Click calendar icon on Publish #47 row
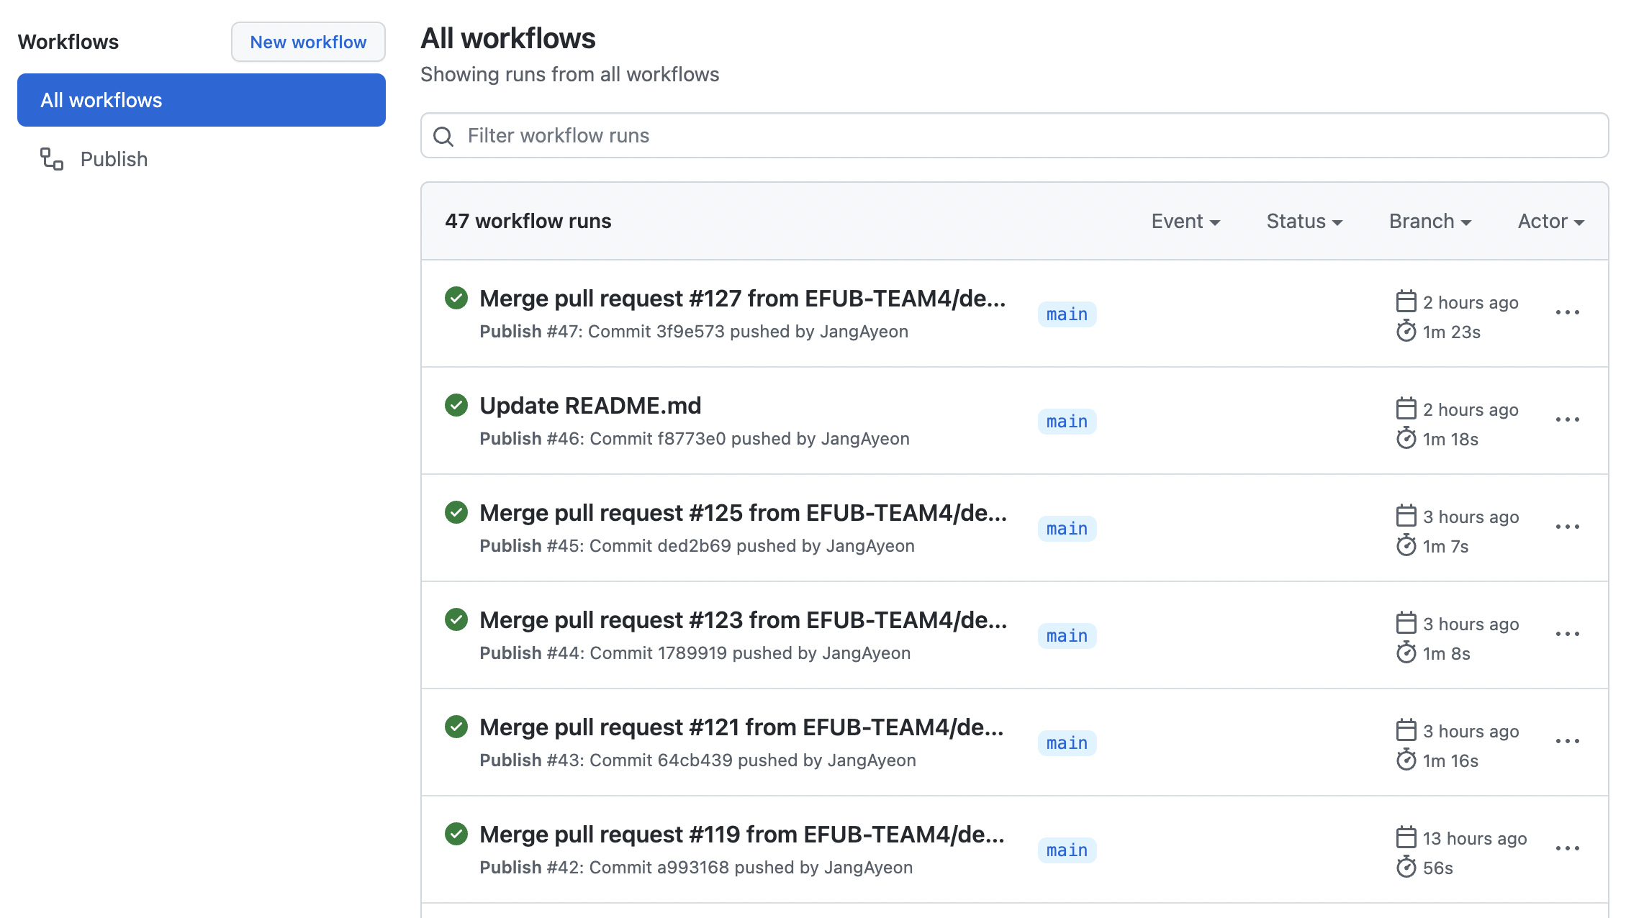1644x918 pixels. point(1406,301)
